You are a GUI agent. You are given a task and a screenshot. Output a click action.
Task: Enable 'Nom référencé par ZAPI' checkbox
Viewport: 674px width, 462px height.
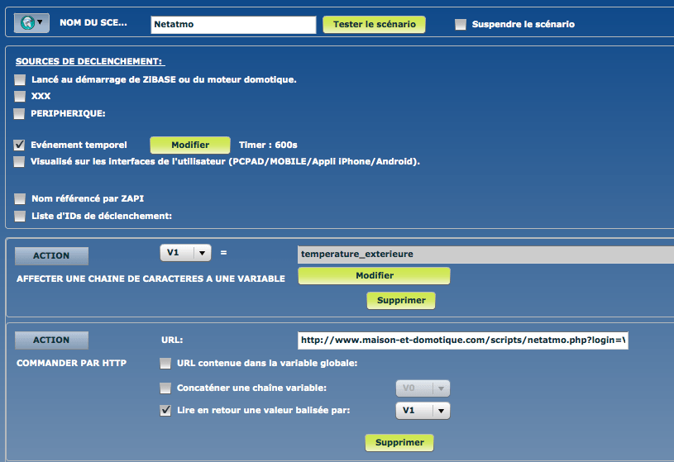tap(20, 198)
